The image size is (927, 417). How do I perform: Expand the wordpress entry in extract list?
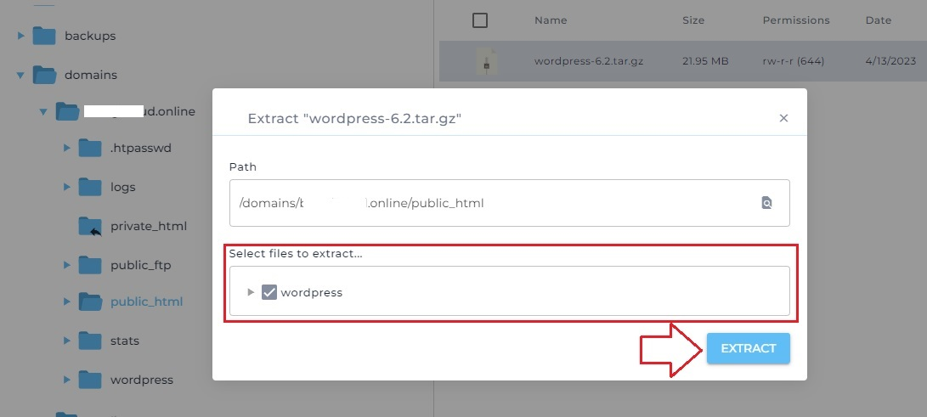pos(251,292)
